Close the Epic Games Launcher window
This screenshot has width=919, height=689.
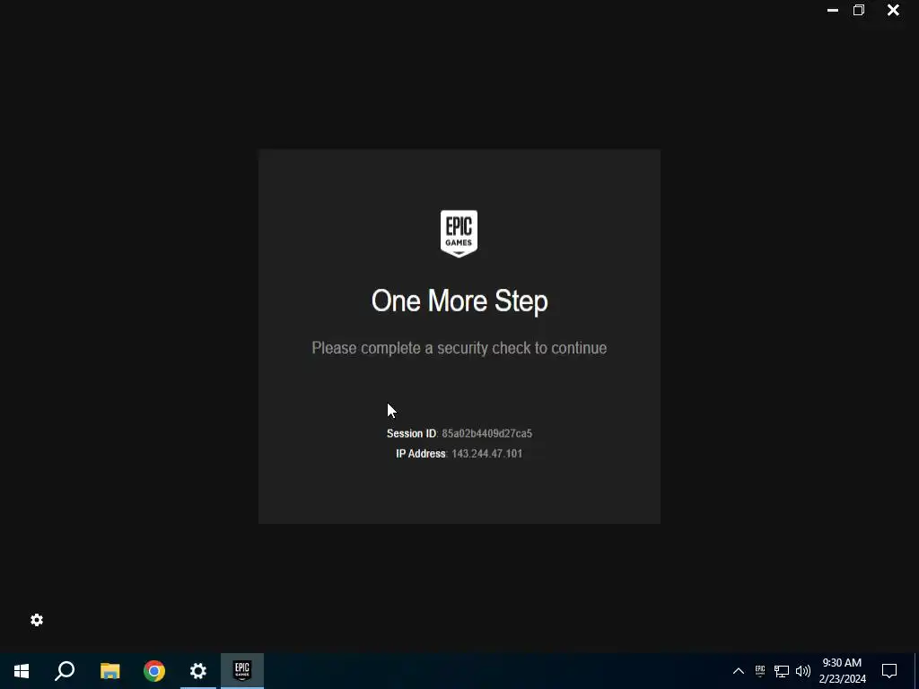pyautogui.click(x=893, y=10)
